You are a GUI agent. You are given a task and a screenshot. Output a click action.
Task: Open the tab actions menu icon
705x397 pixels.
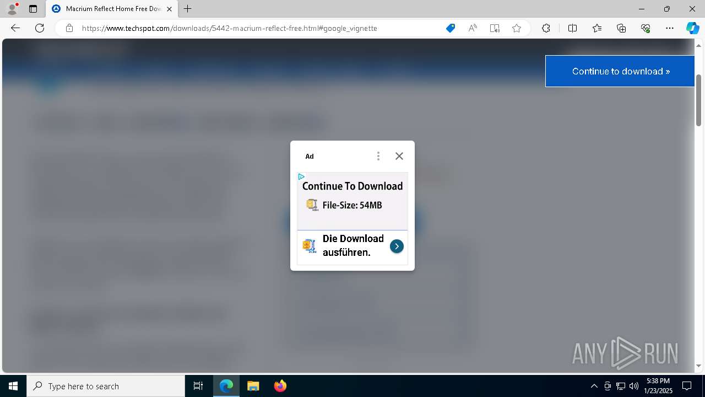click(x=33, y=9)
